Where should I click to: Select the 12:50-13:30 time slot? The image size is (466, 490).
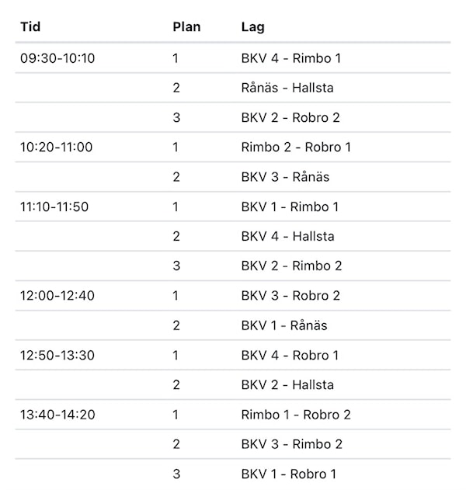(57, 356)
